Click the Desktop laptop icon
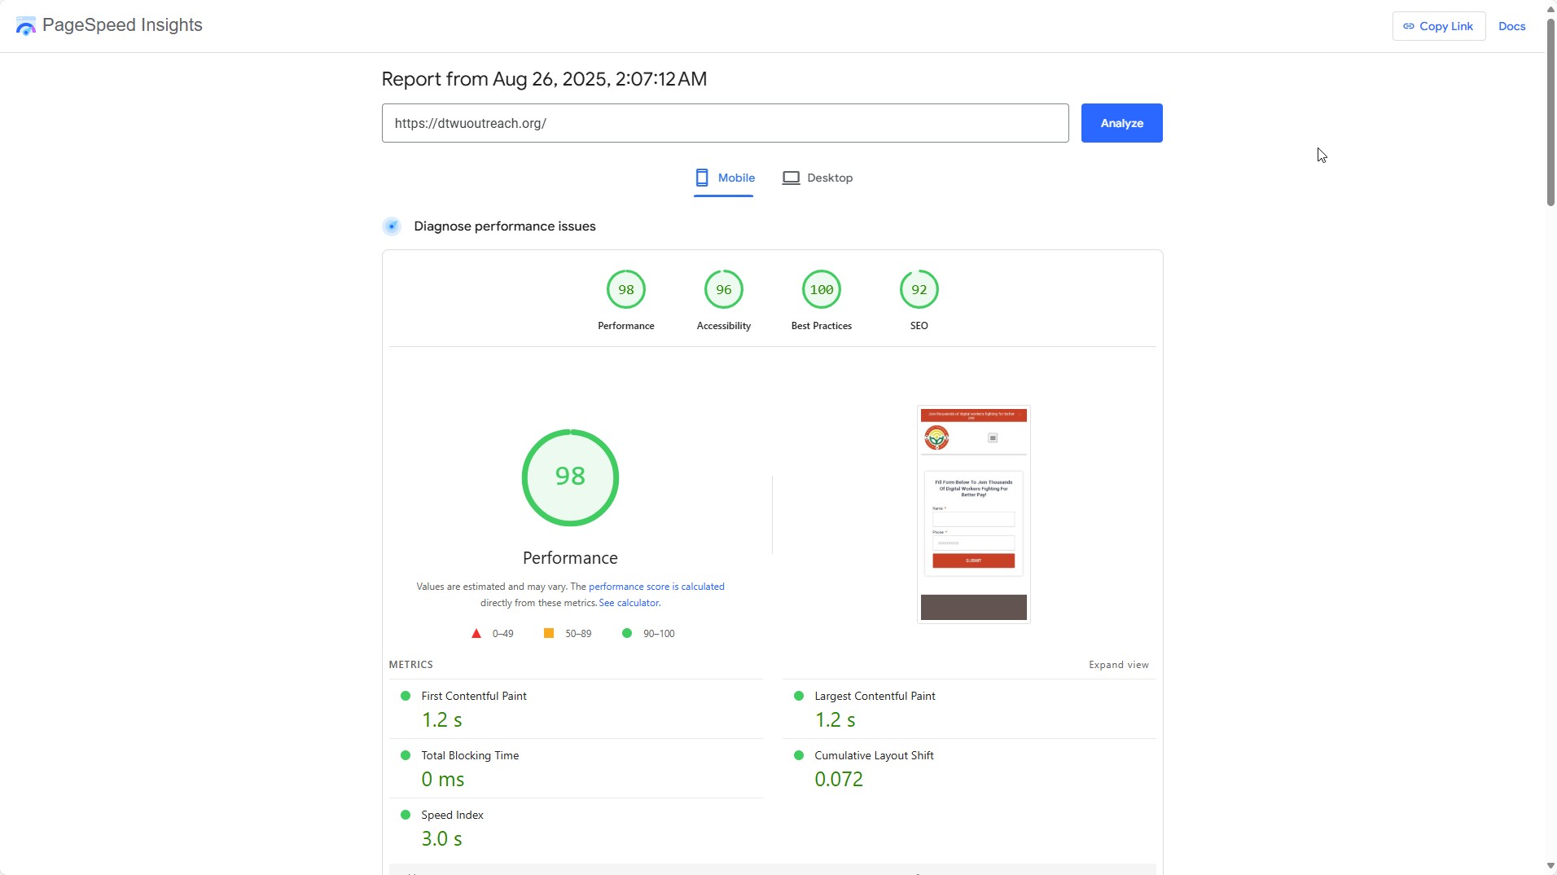Screen dimensions: 1557x875 coord(791,178)
